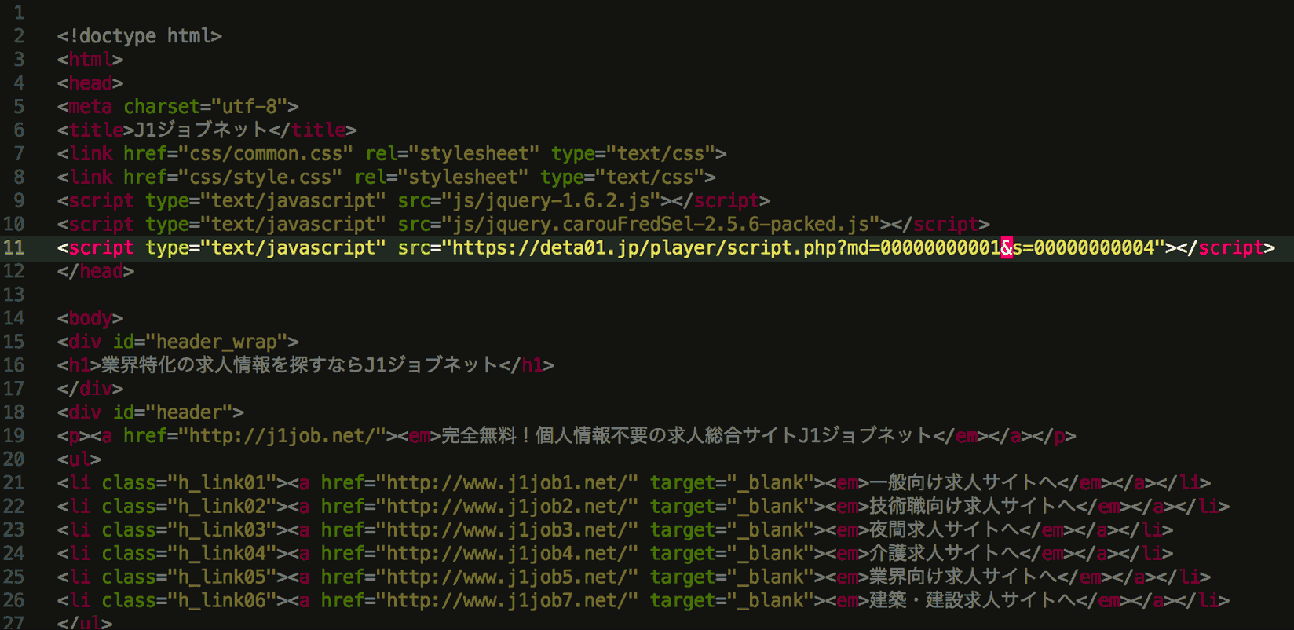Click the opening body tag
The width and height of the screenshot is (1294, 630).
pos(90,319)
